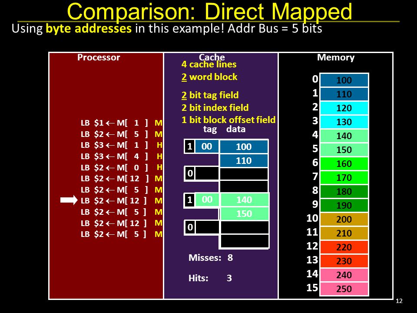Click memory cell '210' at address 11
417x313 pixels.
tap(344, 233)
